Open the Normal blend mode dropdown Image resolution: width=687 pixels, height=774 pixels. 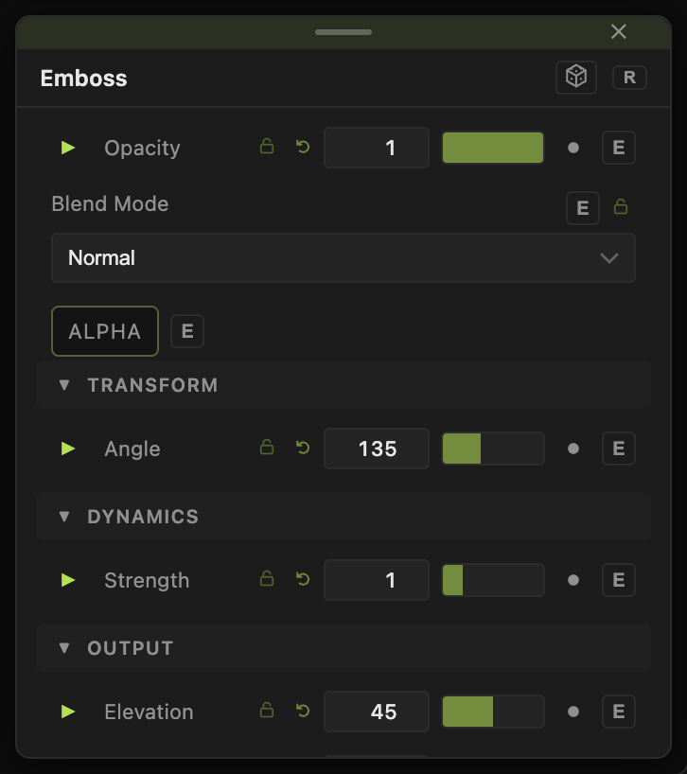[x=343, y=257]
